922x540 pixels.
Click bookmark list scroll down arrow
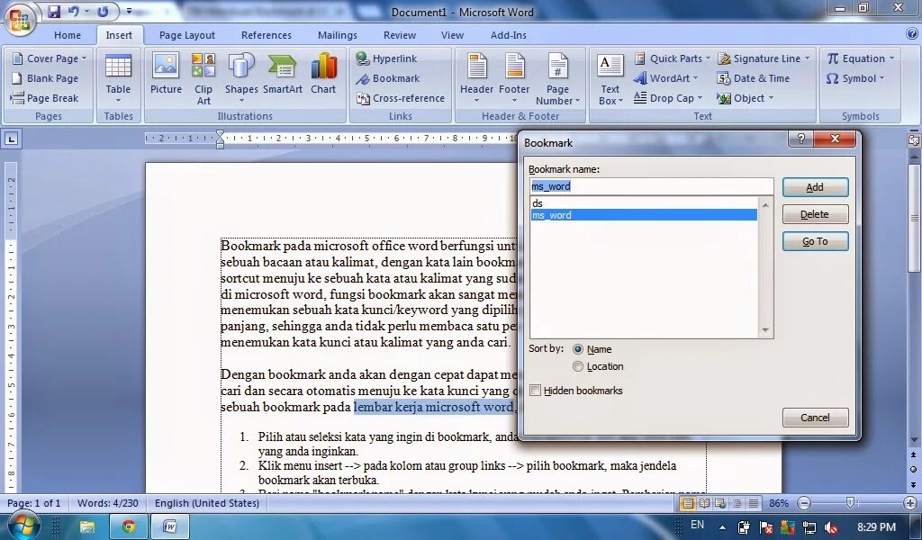(x=765, y=330)
